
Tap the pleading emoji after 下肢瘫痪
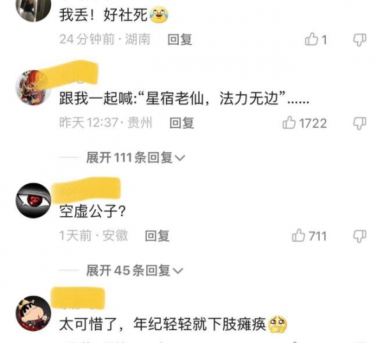[278, 325]
